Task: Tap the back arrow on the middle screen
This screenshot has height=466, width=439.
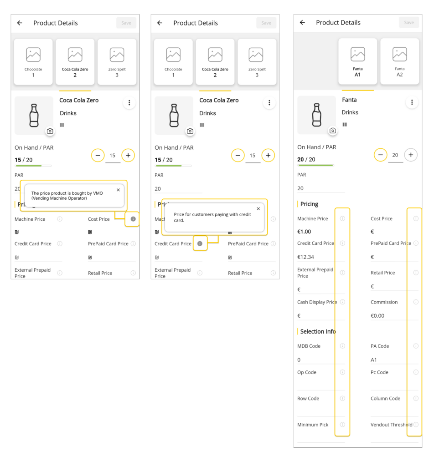Action: 160,23
